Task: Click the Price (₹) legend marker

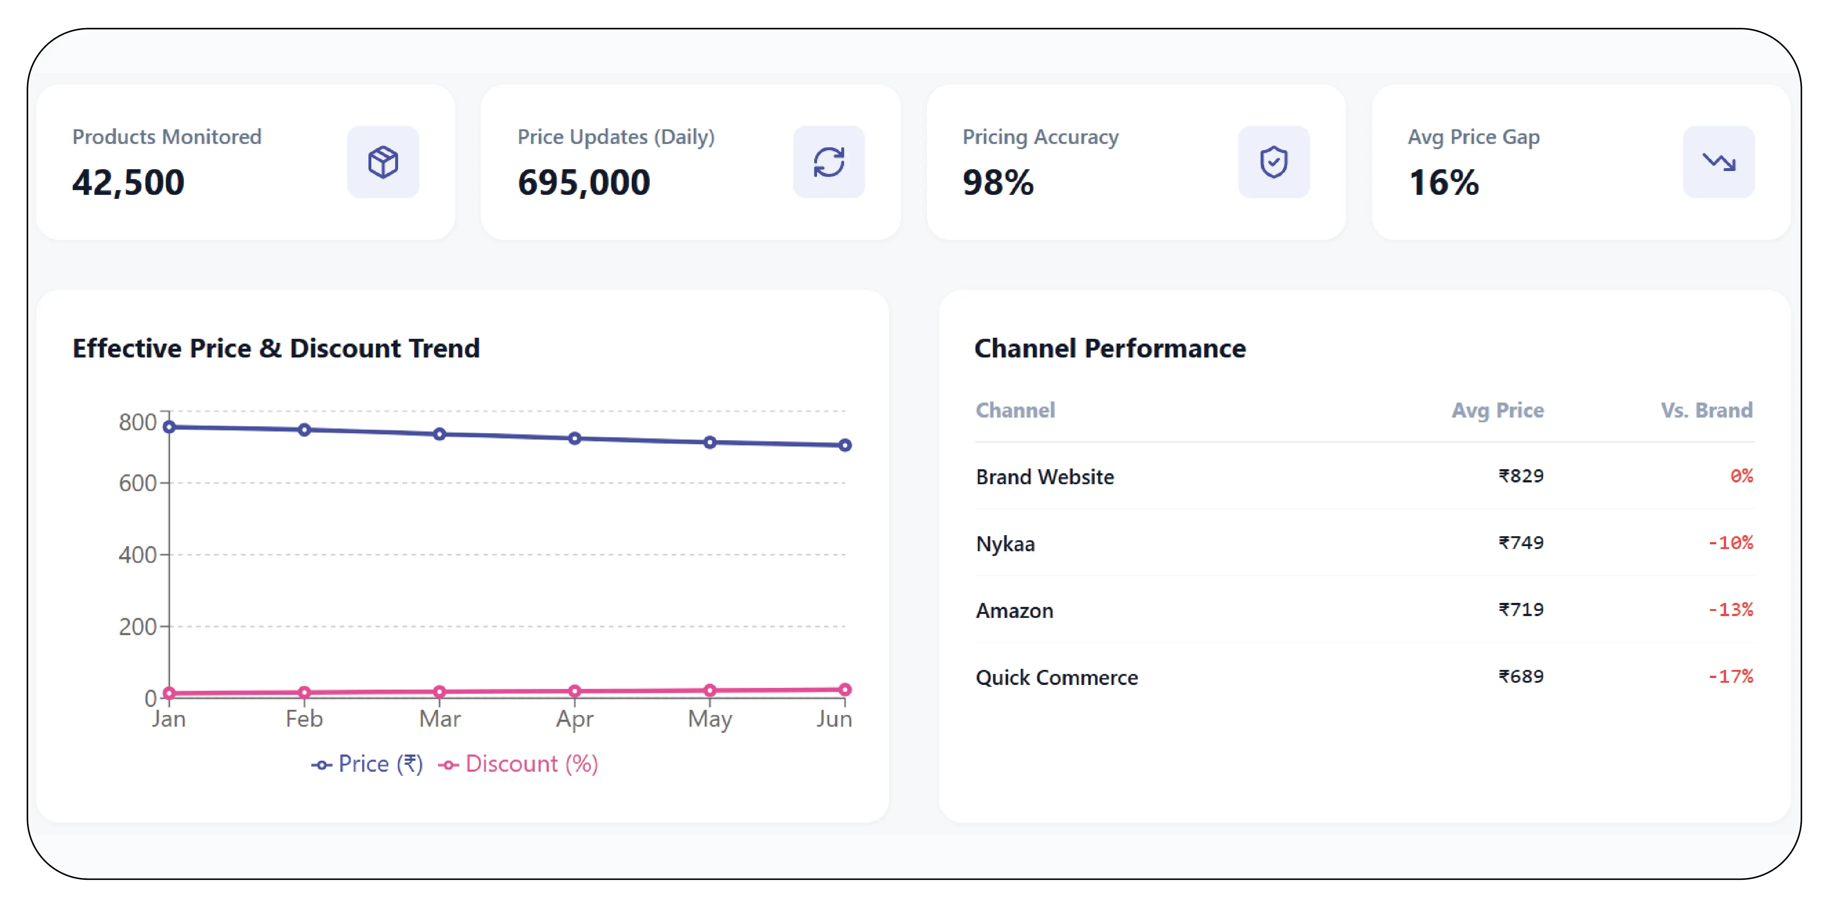Action: [321, 764]
